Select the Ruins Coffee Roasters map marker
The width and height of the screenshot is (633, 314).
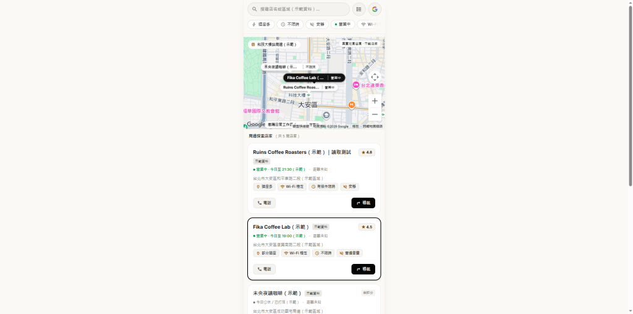pos(309,87)
